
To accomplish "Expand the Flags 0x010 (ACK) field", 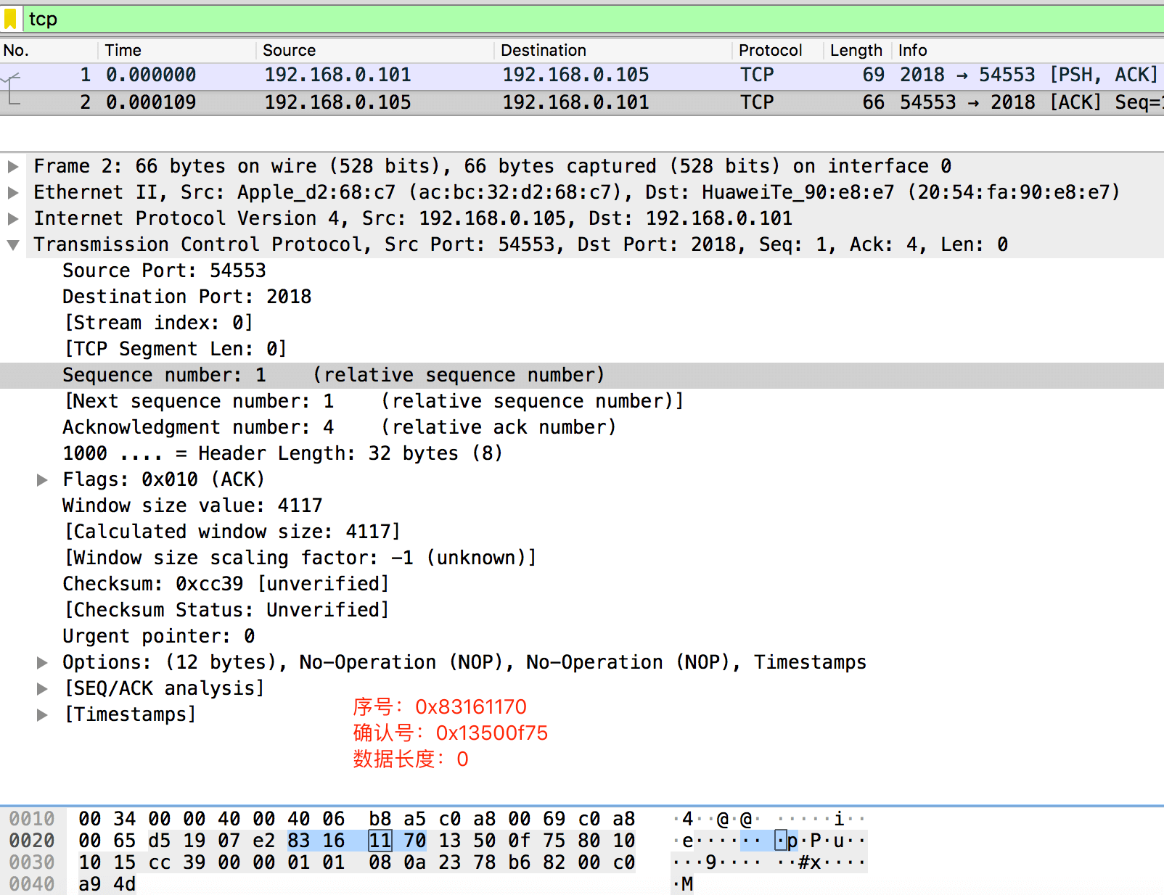I will click(x=43, y=480).
